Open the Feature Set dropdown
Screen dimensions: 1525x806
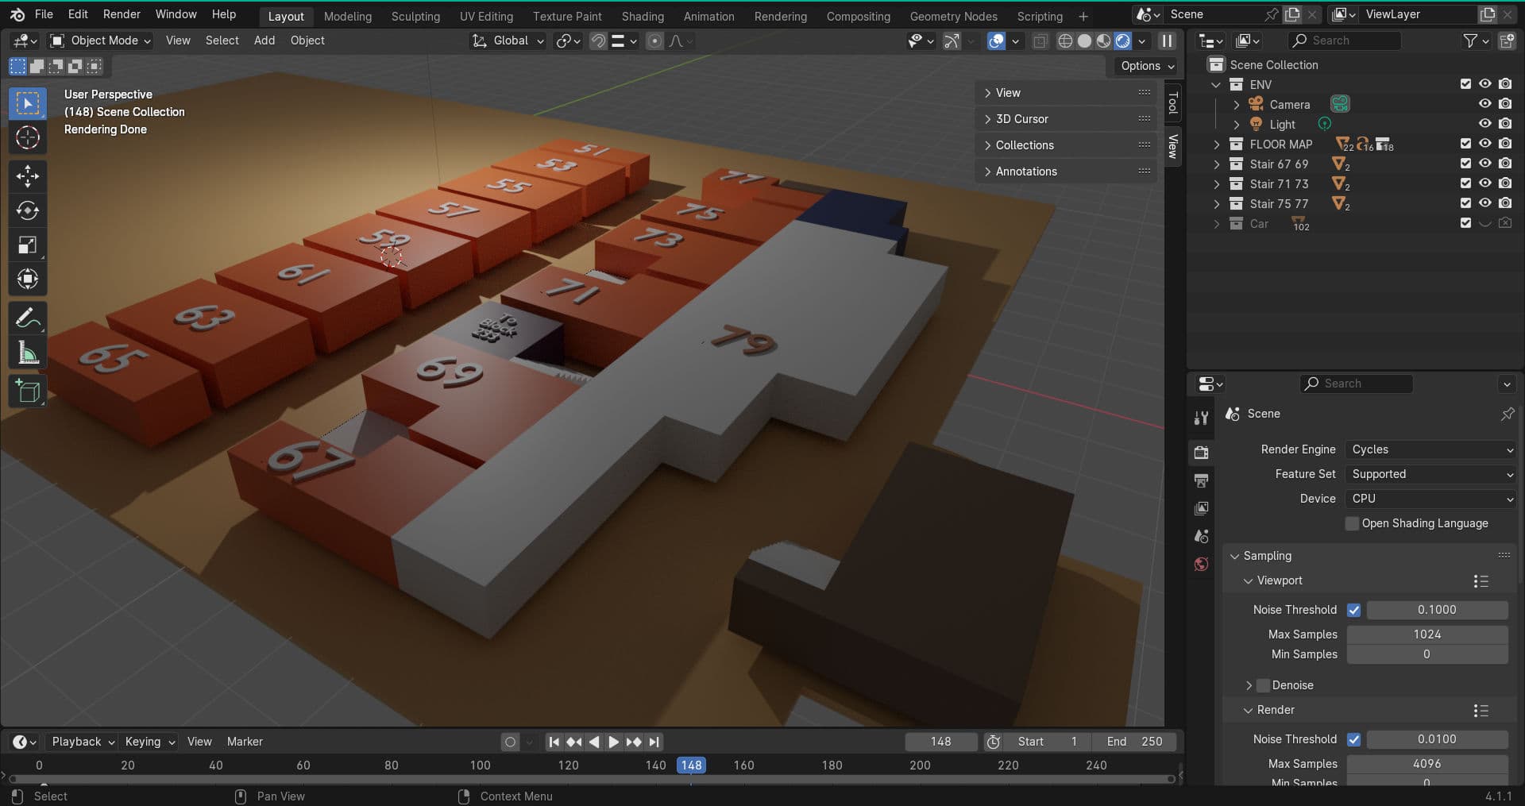pos(1431,474)
